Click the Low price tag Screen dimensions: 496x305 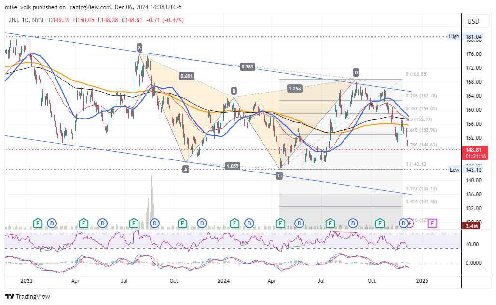[454, 170]
